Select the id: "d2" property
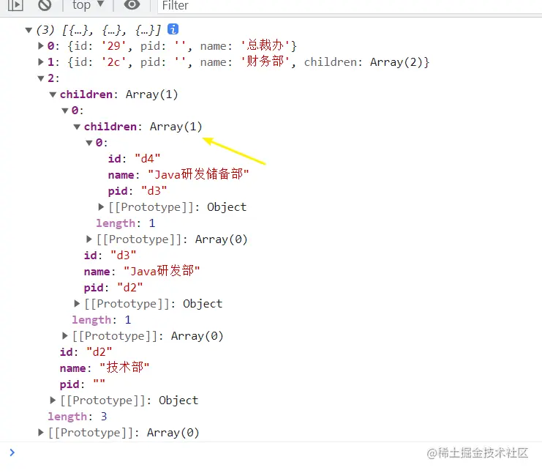This screenshot has height=473, width=542. coord(86,352)
